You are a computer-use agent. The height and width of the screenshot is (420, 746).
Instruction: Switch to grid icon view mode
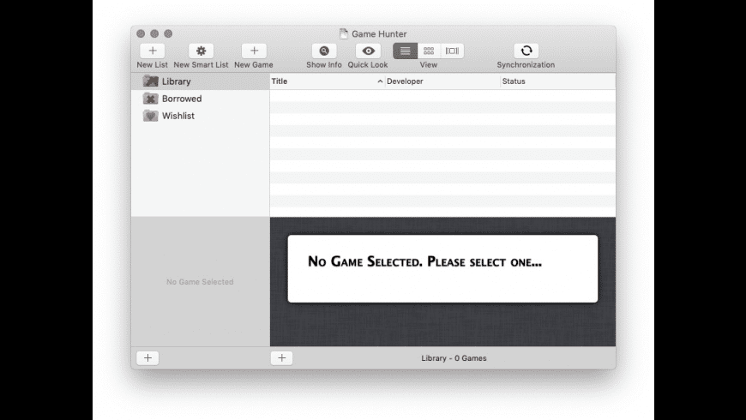click(429, 51)
